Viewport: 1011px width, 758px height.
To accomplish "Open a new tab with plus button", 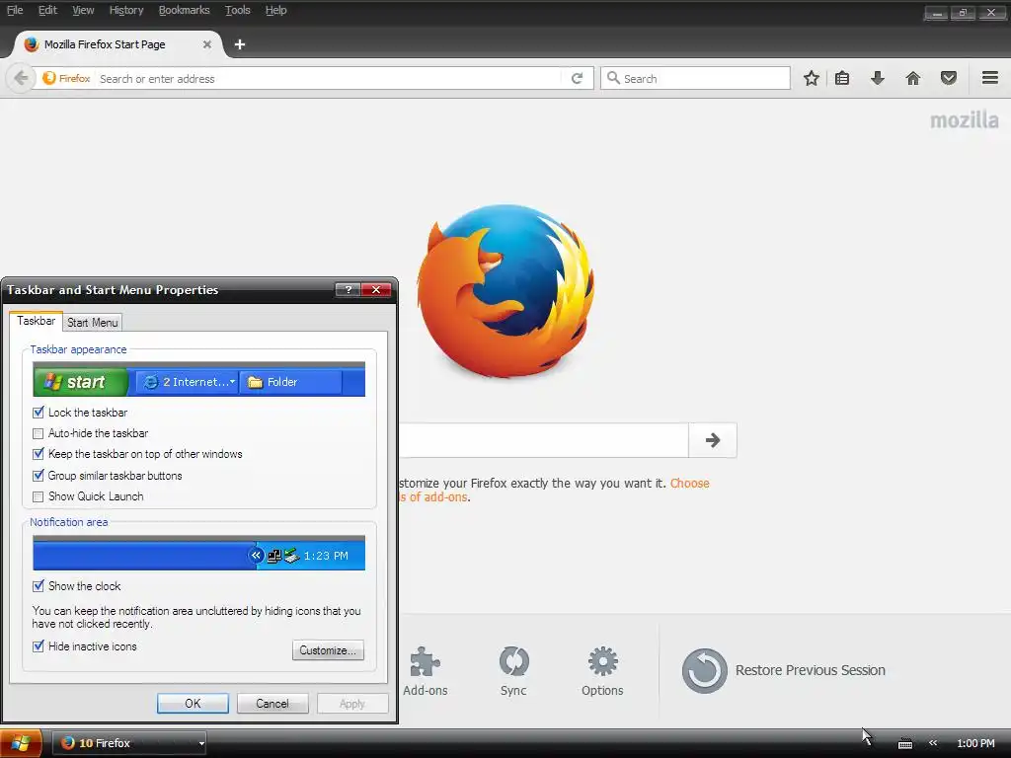I will pyautogui.click(x=240, y=44).
